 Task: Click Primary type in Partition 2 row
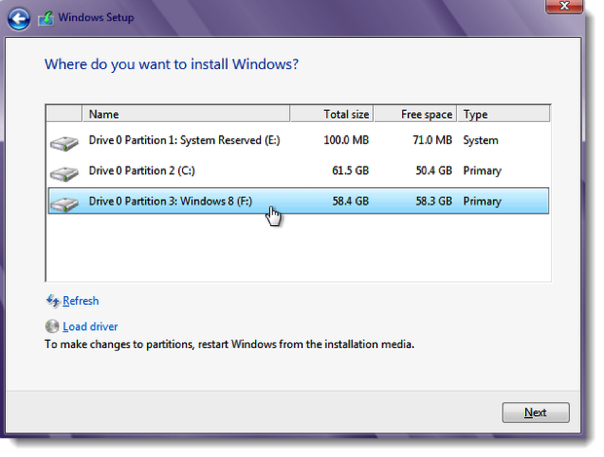(x=482, y=171)
